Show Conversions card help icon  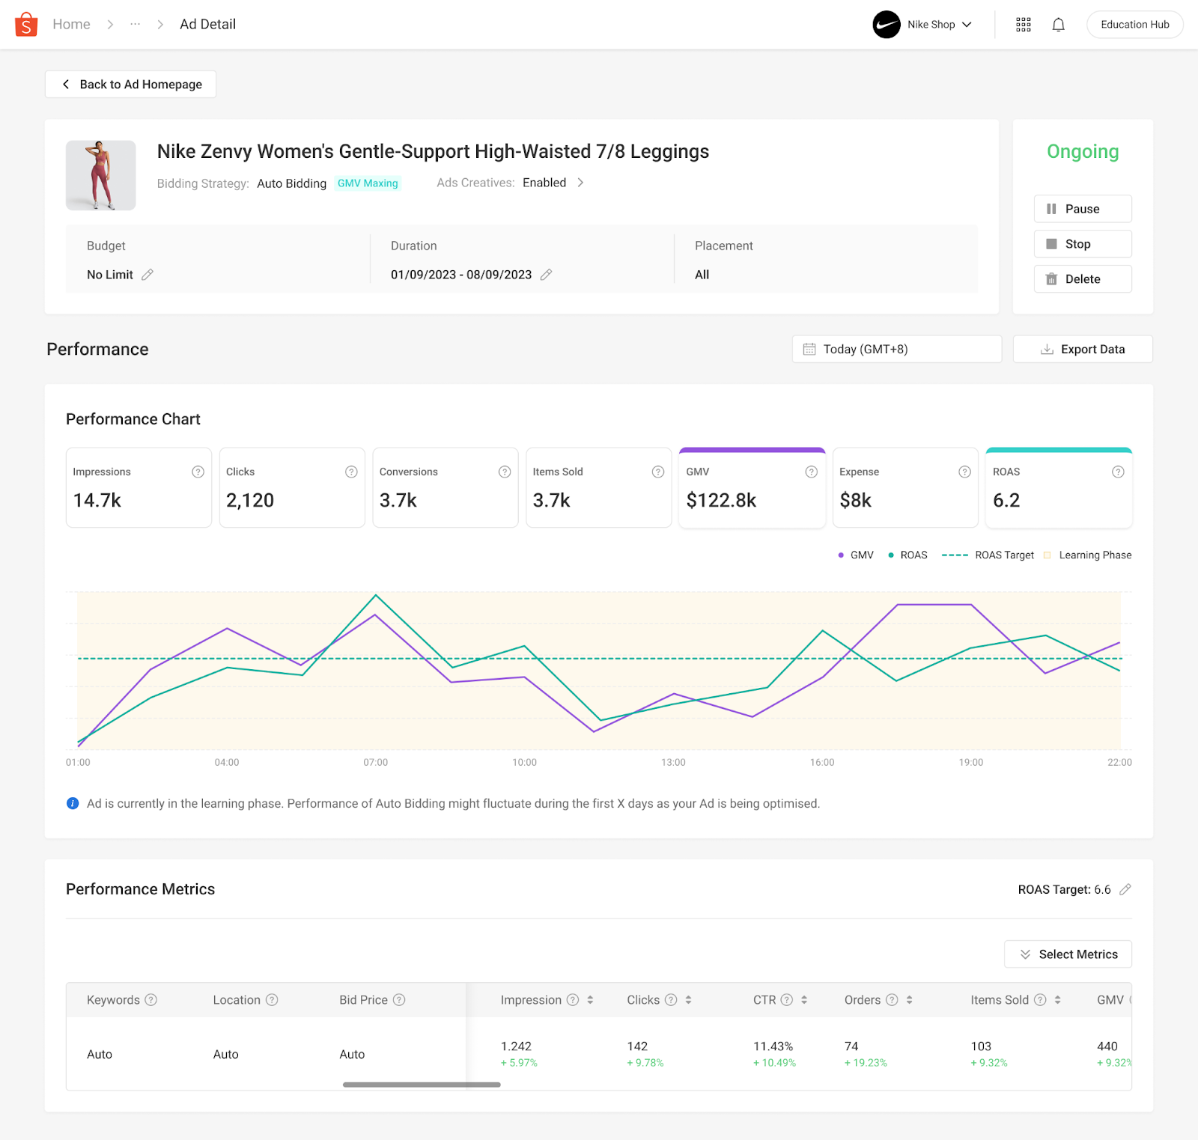click(505, 472)
